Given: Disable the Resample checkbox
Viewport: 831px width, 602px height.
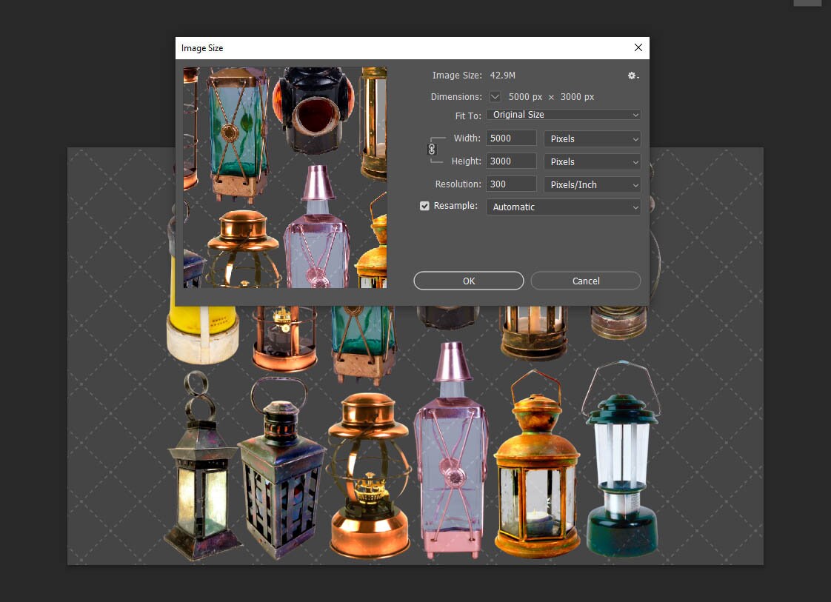Looking at the screenshot, I should 424,205.
